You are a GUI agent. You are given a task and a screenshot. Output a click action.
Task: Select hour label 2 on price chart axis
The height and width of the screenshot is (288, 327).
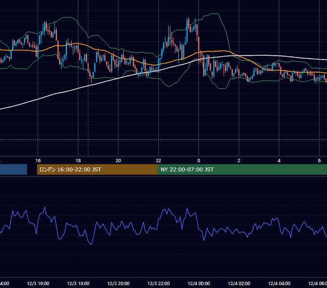(x=239, y=161)
